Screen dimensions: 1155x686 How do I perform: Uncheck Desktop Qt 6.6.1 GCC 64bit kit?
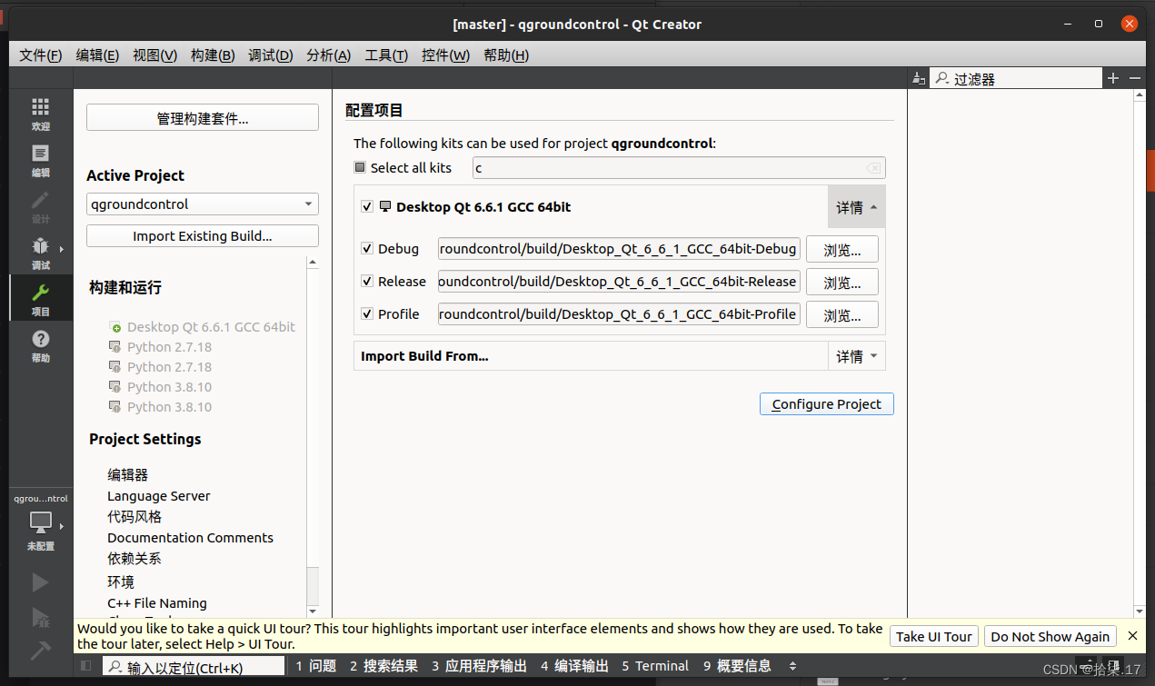(367, 207)
